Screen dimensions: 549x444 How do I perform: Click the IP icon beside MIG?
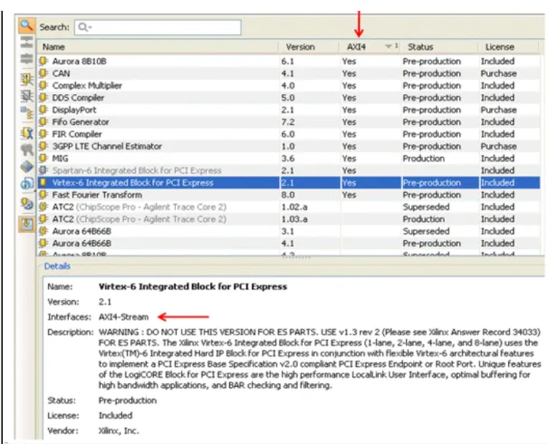(x=43, y=159)
